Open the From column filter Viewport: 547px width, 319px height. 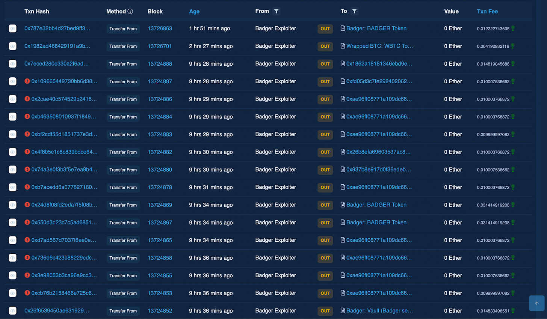tap(276, 11)
